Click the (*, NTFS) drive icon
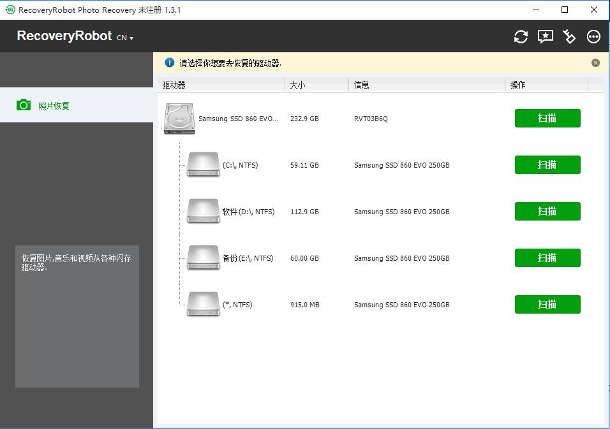Image resolution: width=610 pixels, height=429 pixels. [x=203, y=304]
